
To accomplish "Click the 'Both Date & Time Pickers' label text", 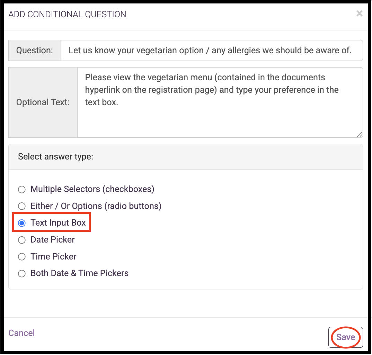I will (80, 273).
